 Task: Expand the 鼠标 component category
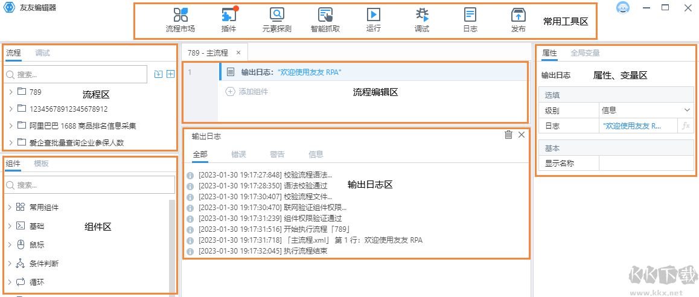(10, 244)
